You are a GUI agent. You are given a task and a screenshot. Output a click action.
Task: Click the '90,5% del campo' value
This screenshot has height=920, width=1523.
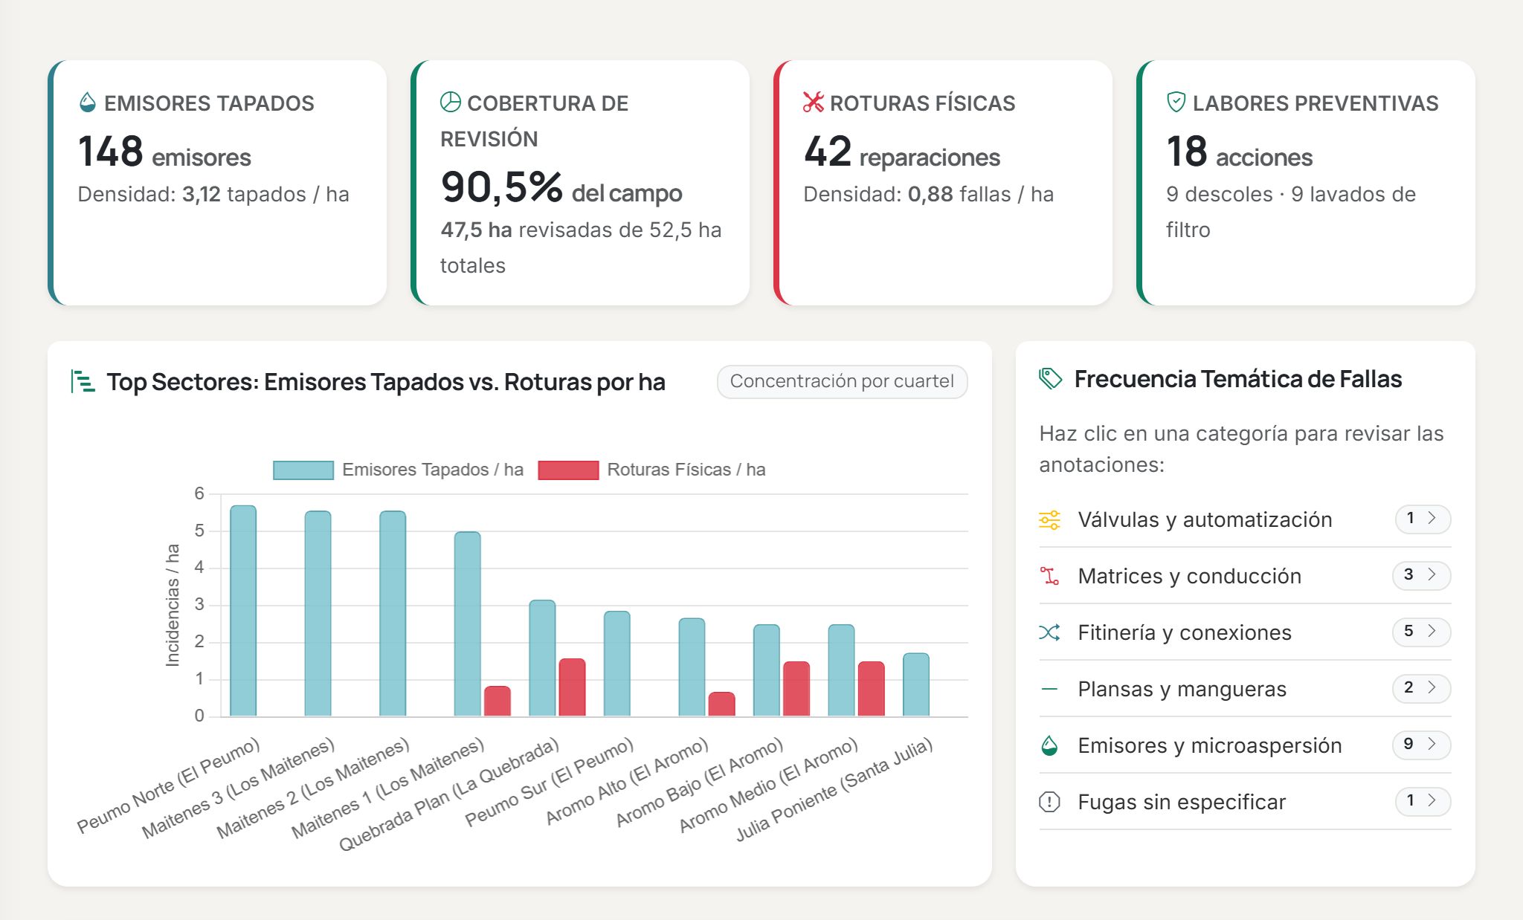(x=561, y=188)
